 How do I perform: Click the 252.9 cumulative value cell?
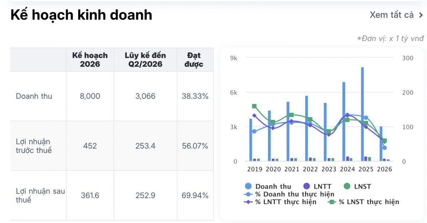(x=146, y=195)
